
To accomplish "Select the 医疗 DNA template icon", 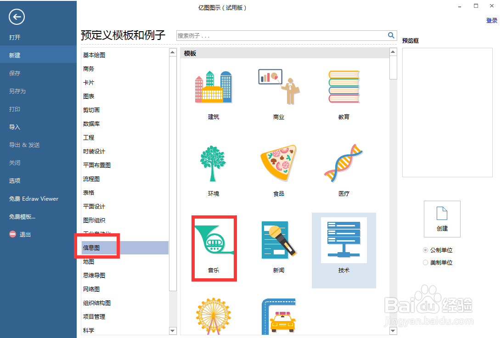I will [x=344, y=163].
